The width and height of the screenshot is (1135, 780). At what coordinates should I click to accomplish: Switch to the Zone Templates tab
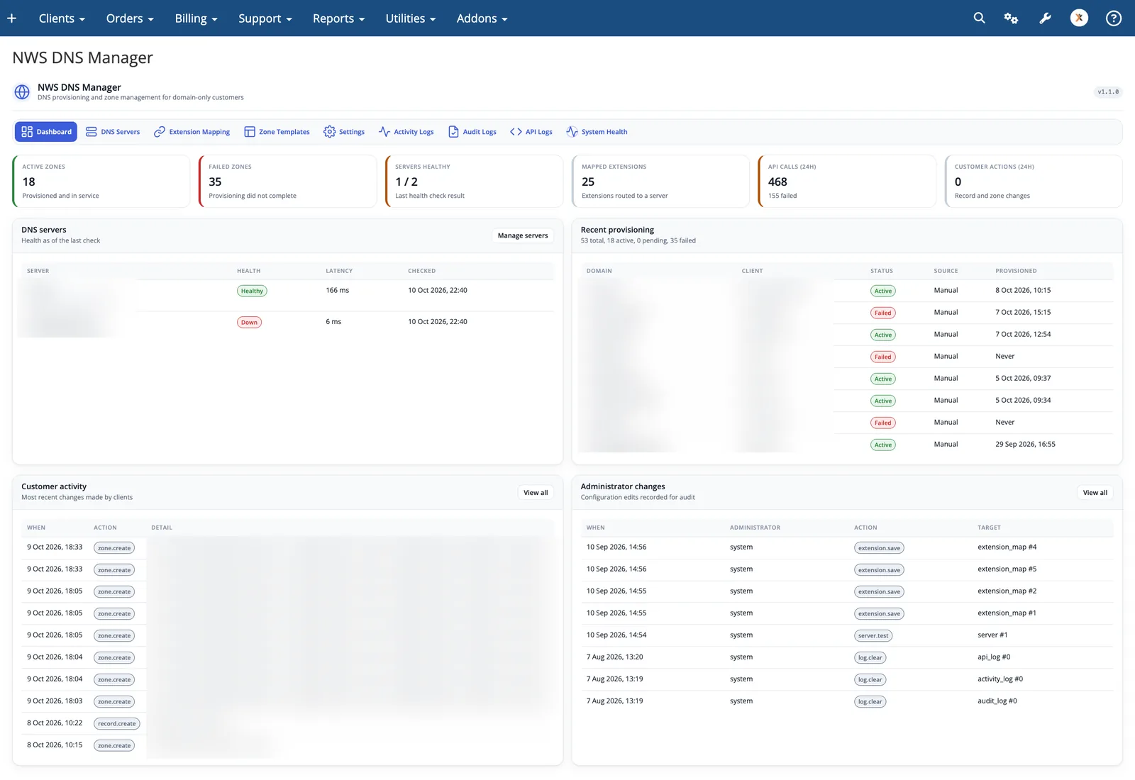click(x=277, y=132)
